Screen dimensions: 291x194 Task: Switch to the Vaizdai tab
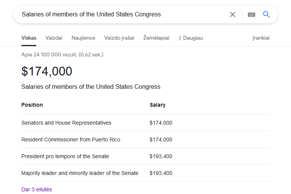(54, 38)
